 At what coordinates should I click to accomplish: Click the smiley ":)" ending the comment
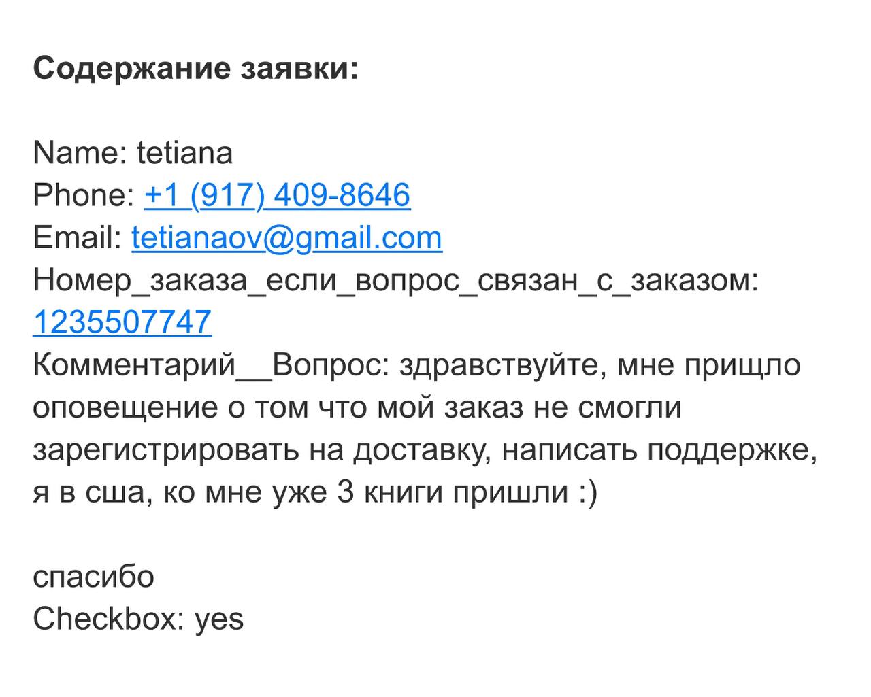587,492
